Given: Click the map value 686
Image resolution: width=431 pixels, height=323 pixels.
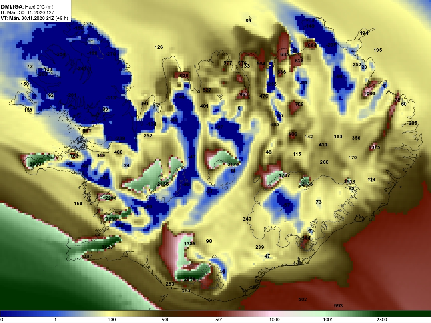Looking at the screenshot, I should [x=281, y=72].
